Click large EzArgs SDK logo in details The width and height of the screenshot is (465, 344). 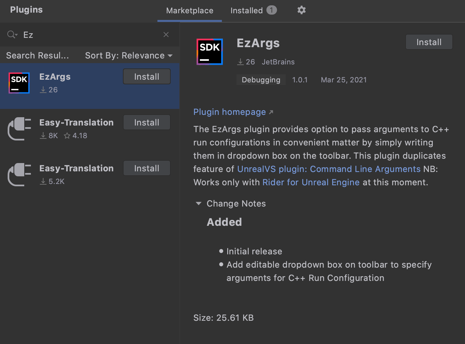[x=210, y=52]
